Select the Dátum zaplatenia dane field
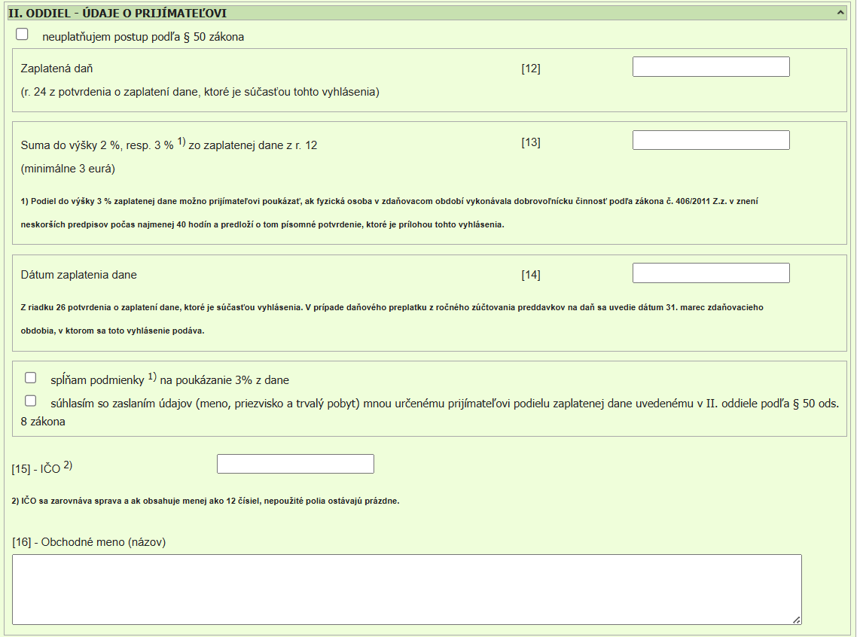The width and height of the screenshot is (860, 637). [710, 273]
